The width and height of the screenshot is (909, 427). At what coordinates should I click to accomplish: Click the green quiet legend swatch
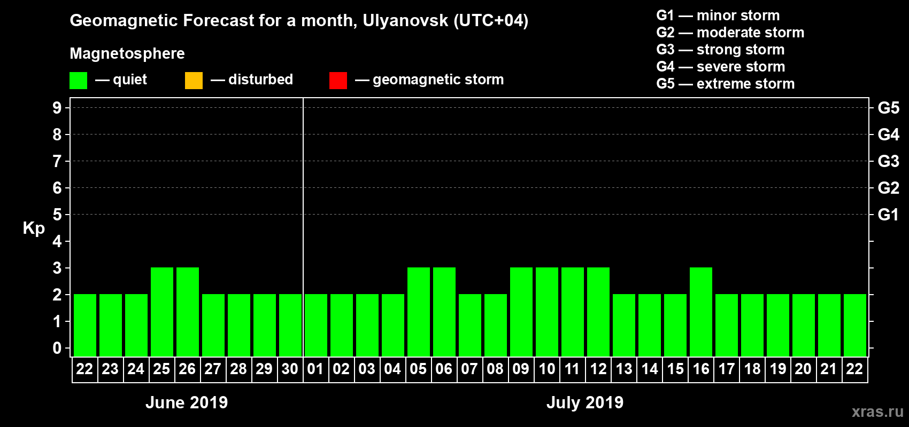78,81
